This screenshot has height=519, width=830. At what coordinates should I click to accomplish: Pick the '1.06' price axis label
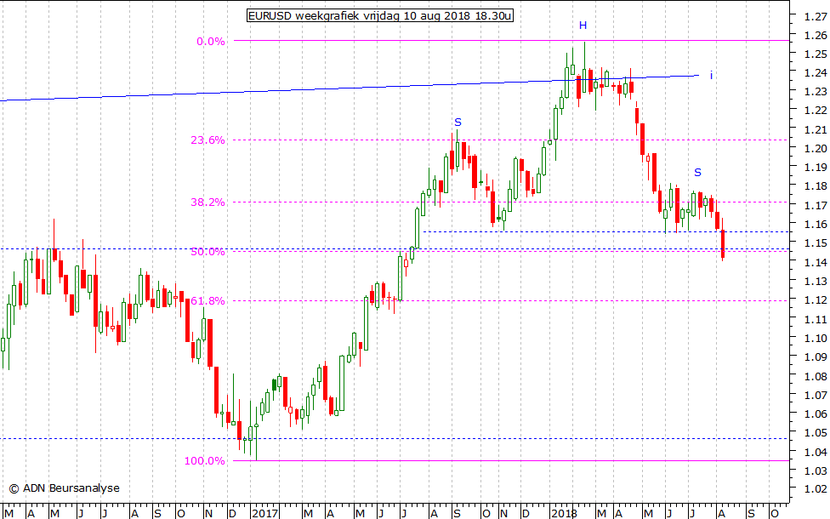816,413
